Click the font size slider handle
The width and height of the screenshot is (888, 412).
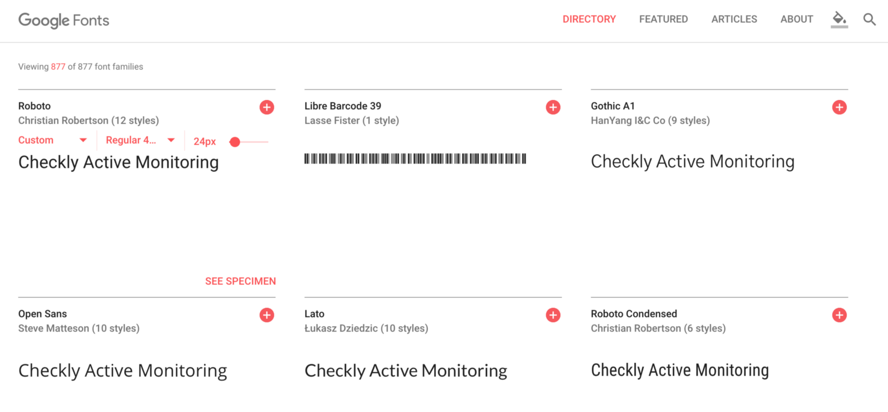tap(235, 142)
